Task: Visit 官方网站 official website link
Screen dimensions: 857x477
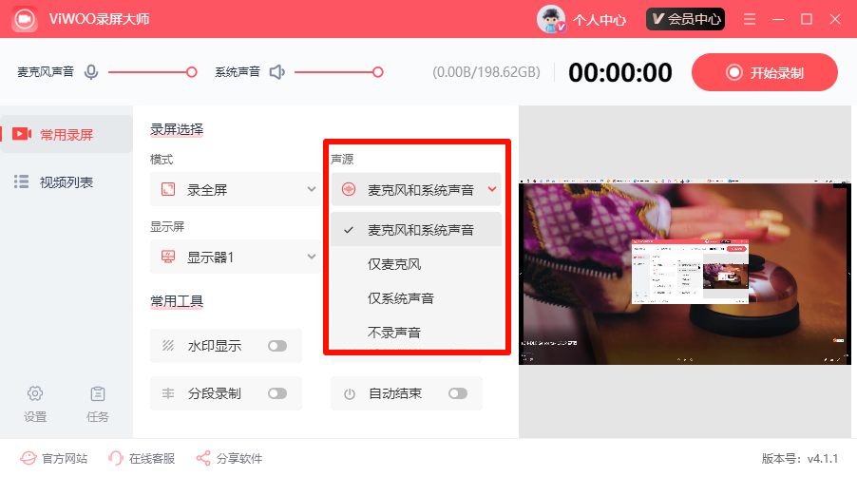Action: point(53,458)
